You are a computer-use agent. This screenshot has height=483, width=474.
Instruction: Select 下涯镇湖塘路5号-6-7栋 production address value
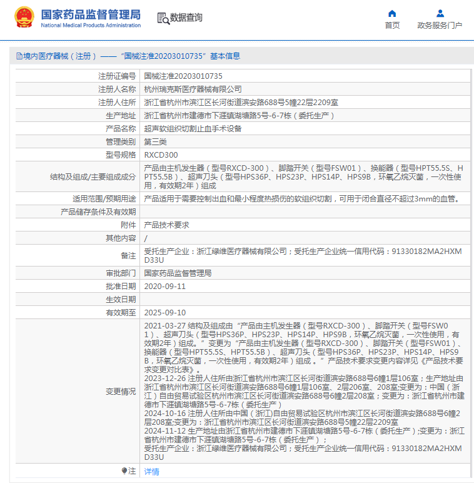click(239, 116)
